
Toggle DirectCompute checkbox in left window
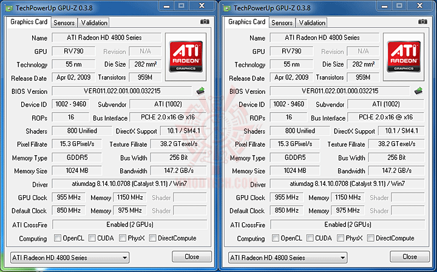pyautogui.click(x=152, y=238)
